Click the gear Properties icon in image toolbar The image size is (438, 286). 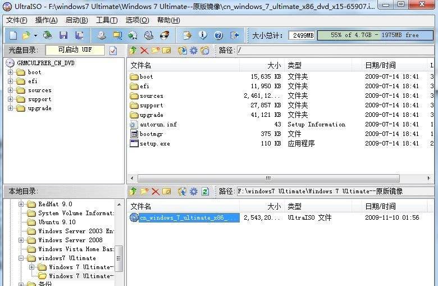click(x=194, y=51)
